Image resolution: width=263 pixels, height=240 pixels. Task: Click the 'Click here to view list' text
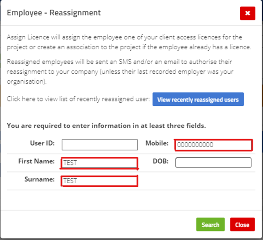pyautogui.click(x=78, y=99)
